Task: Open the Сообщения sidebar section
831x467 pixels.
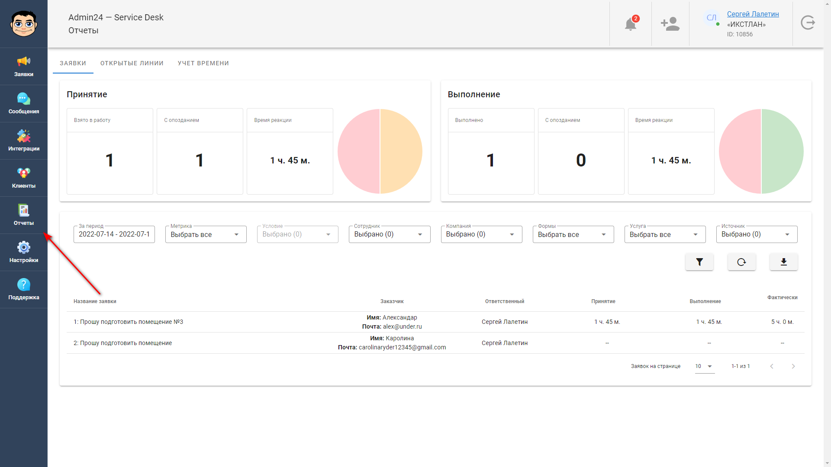Action: [24, 104]
